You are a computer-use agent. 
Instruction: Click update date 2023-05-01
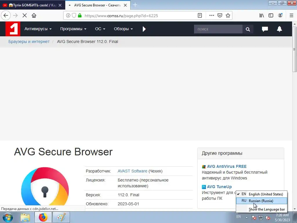[128, 204]
